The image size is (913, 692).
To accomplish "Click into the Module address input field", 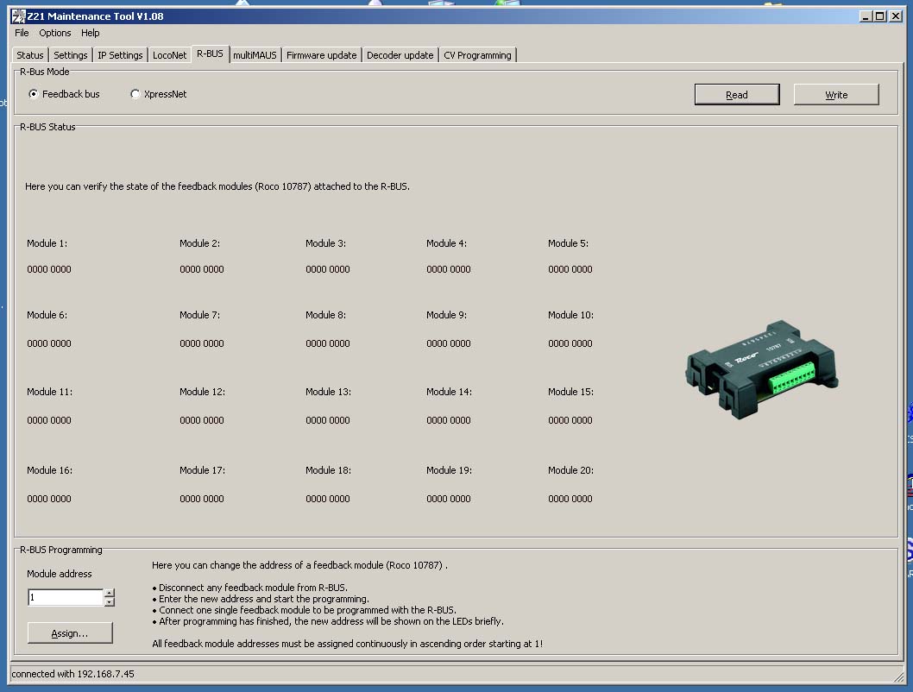I will coord(66,597).
